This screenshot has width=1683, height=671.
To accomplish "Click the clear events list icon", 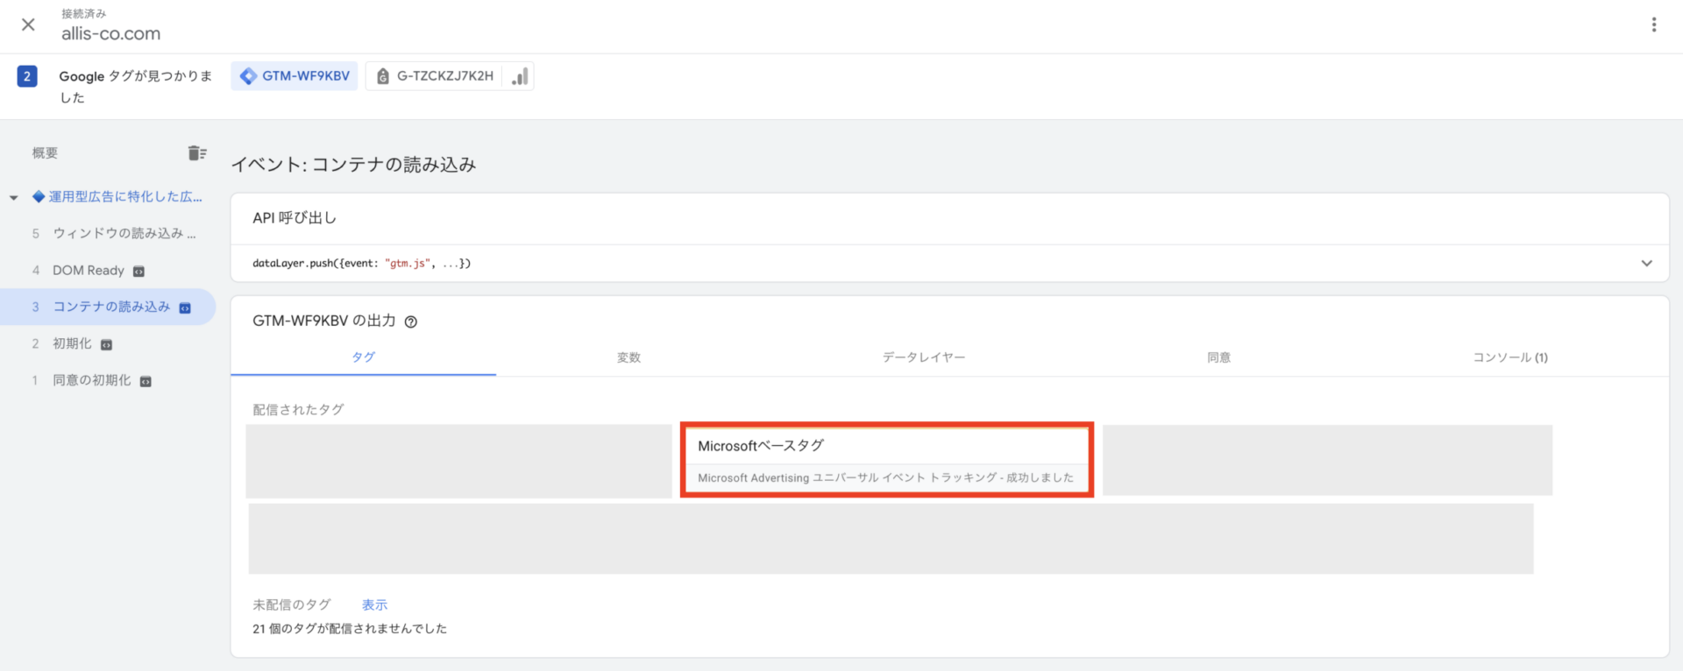I will pyautogui.click(x=197, y=153).
